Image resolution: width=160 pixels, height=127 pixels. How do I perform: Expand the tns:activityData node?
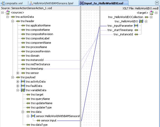point(18,82)
